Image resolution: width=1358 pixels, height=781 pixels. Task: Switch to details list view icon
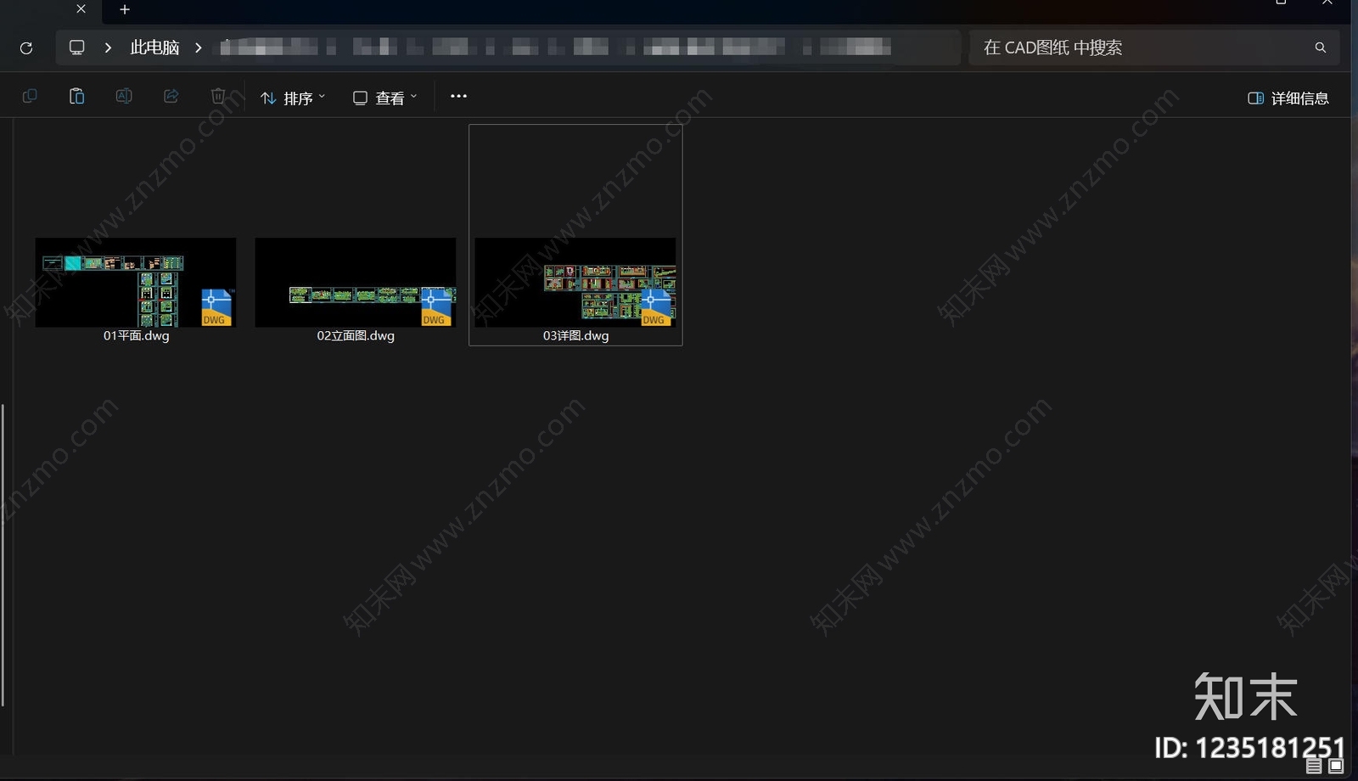click(x=1314, y=767)
